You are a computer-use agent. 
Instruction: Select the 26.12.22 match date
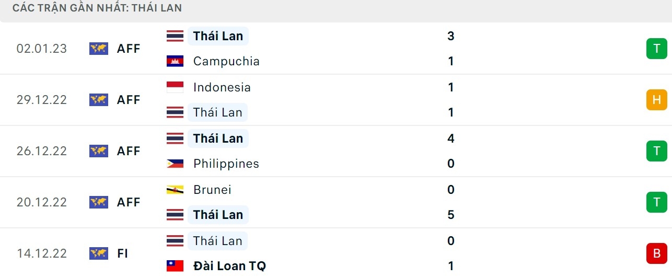(42, 151)
